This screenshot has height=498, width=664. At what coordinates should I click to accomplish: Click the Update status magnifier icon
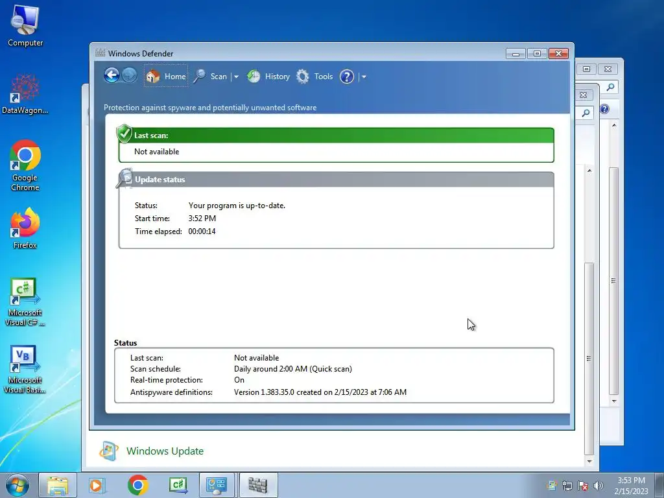[x=124, y=178]
